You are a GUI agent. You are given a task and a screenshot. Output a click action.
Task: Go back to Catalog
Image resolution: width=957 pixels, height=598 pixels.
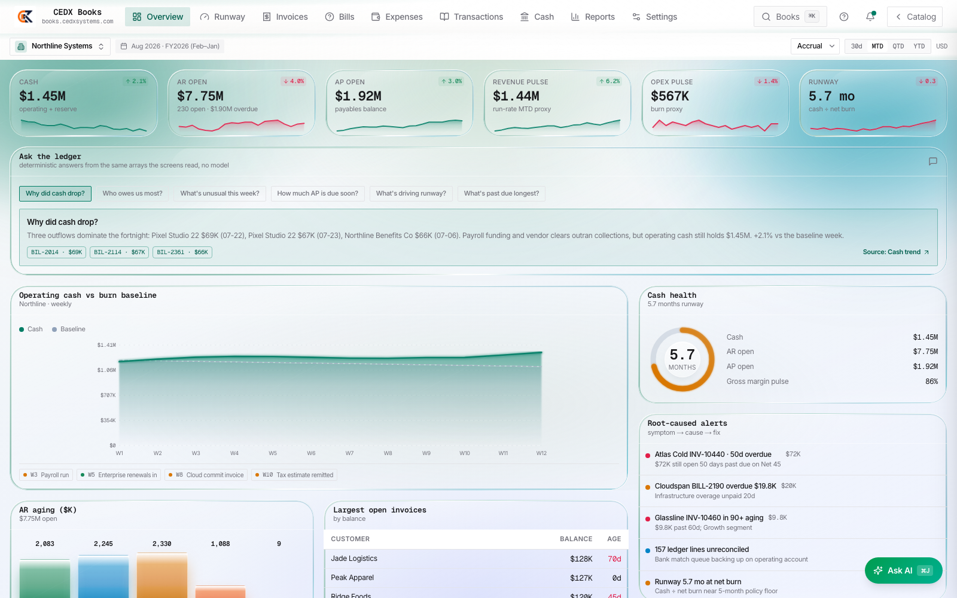[x=915, y=17]
